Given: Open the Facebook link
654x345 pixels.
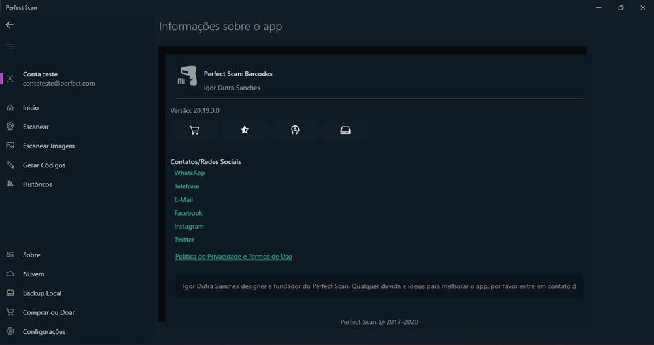Looking at the screenshot, I should click(188, 213).
